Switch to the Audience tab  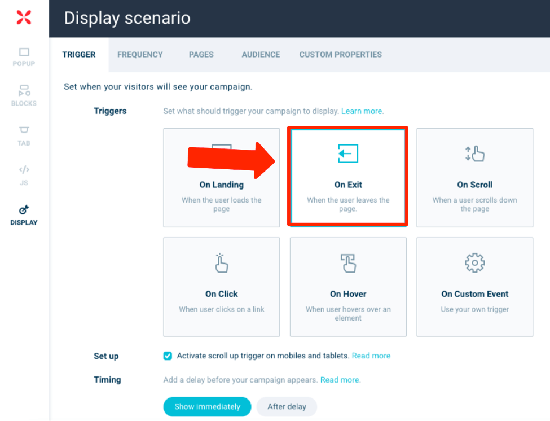pos(261,55)
